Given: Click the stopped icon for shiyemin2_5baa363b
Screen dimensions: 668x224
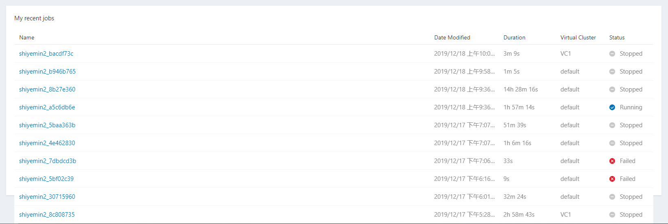Looking at the screenshot, I should [x=612, y=125].
